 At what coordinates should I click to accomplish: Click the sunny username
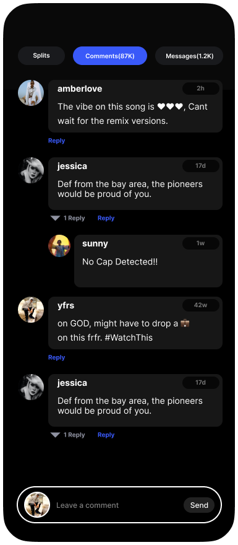95,243
